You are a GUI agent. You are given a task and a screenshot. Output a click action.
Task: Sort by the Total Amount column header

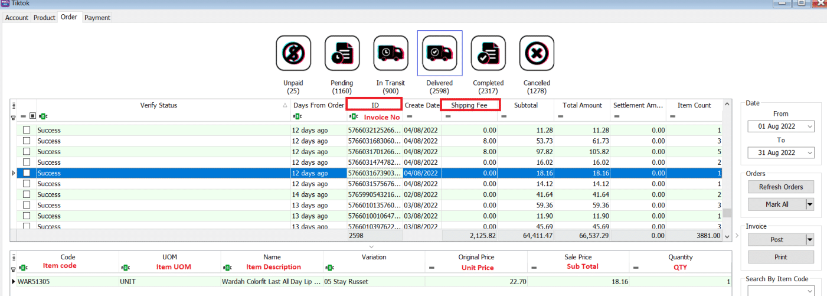point(582,105)
